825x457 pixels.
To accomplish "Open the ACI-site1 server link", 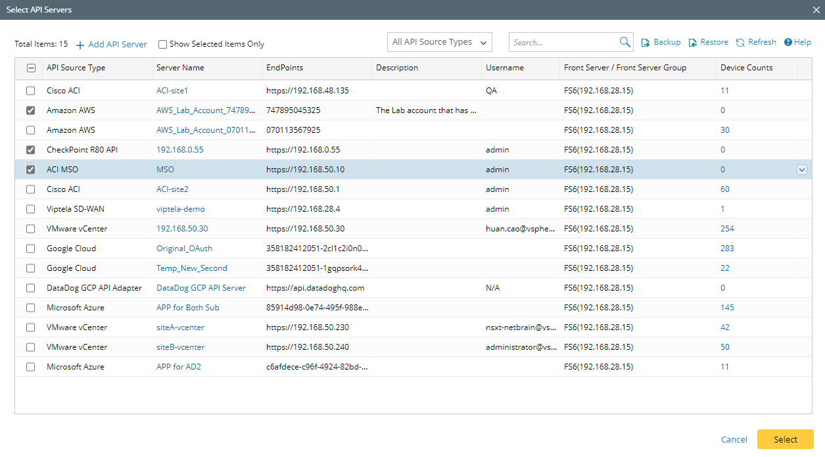I will 172,91.
